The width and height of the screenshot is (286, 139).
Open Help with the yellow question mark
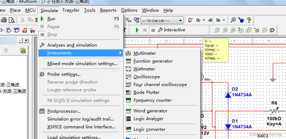click(249, 20)
